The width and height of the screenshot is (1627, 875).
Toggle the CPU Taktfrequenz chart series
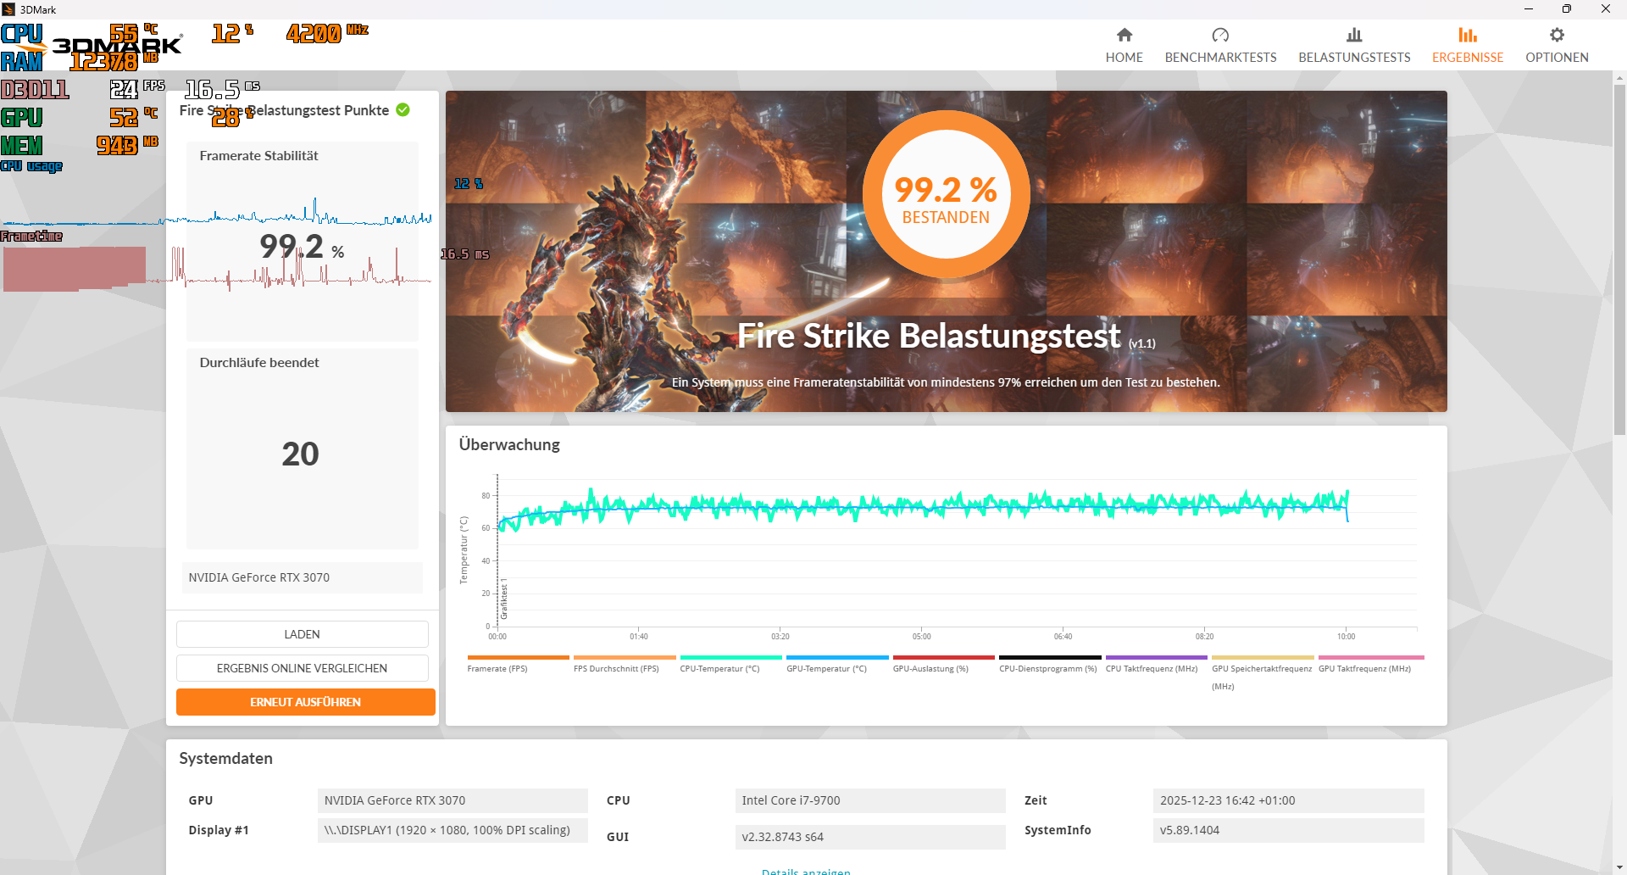click(1156, 664)
